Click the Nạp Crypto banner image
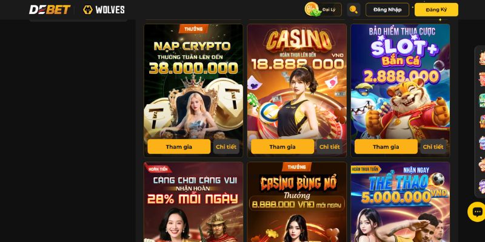 coord(193,81)
